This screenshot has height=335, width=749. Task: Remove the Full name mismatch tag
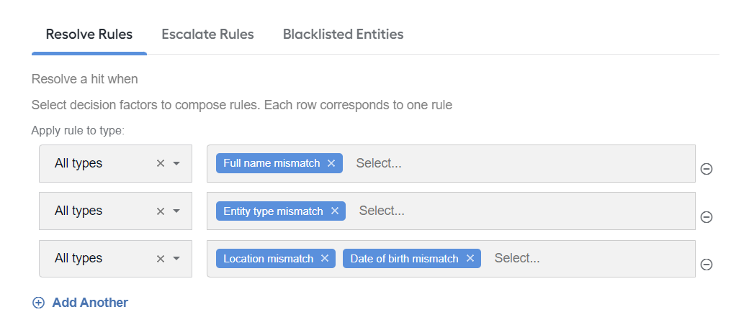click(331, 163)
